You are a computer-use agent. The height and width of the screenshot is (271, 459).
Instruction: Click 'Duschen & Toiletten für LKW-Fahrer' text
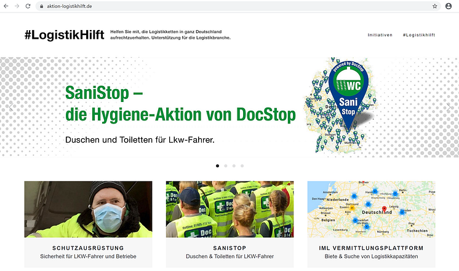[229, 256]
